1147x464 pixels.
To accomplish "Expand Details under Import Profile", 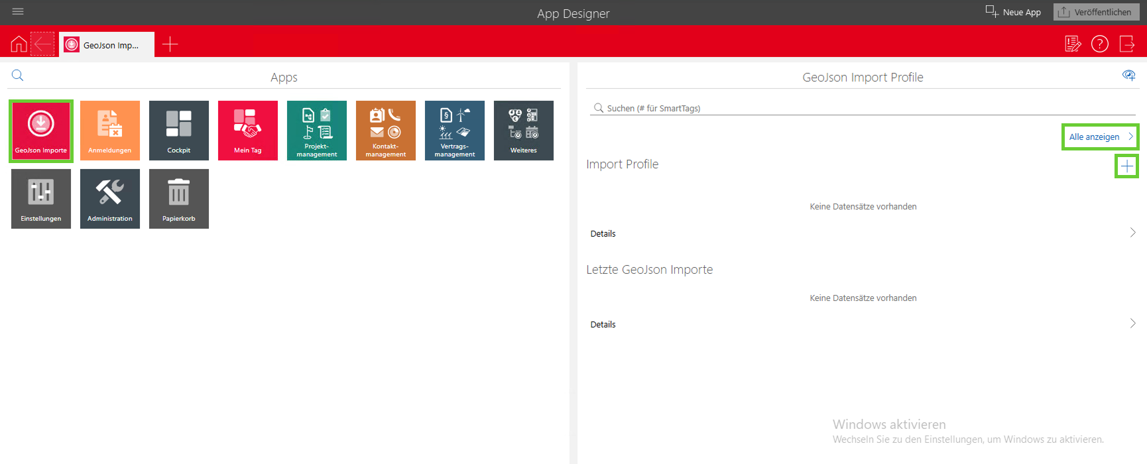I will 863,233.
